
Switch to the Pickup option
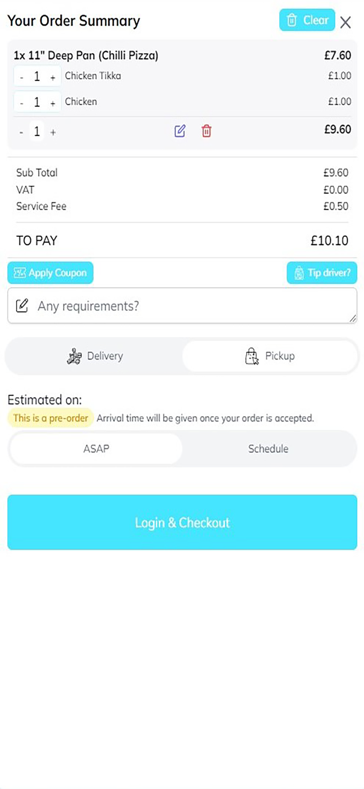tap(269, 356)
